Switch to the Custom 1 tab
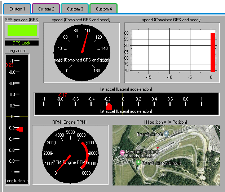The width and height of the screenshot is (225, 192). pyautogui.click(x=17, y=9)
